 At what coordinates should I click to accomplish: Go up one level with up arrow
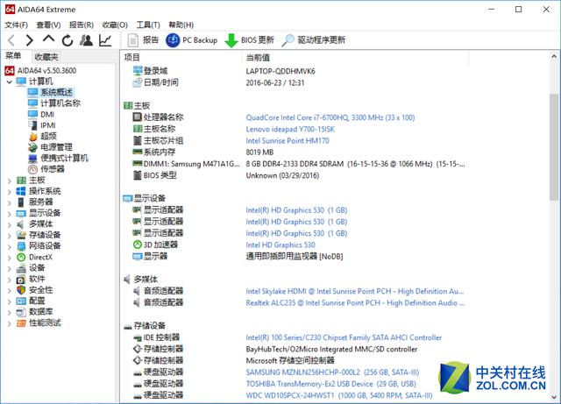pos(48,39)
